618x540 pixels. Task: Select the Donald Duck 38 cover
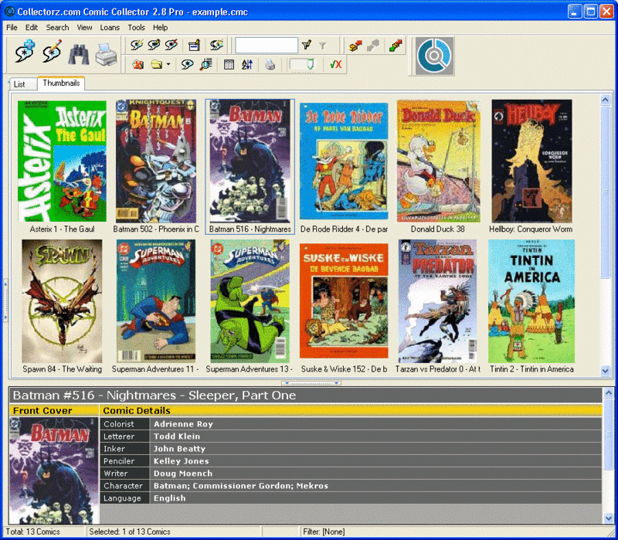[438, 161]
